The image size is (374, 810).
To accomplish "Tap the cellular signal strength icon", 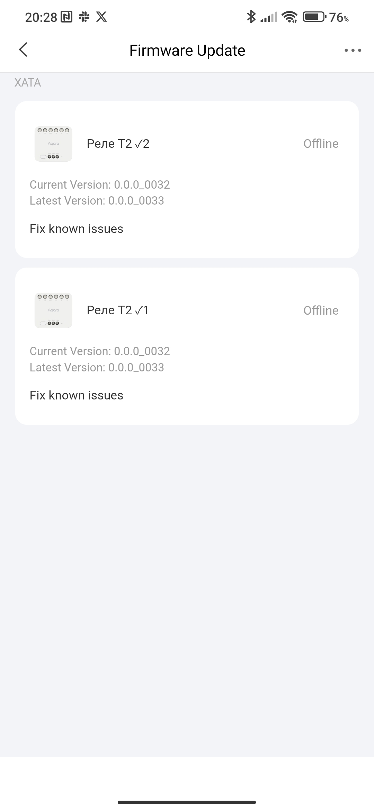I will [x=269, y=17].
